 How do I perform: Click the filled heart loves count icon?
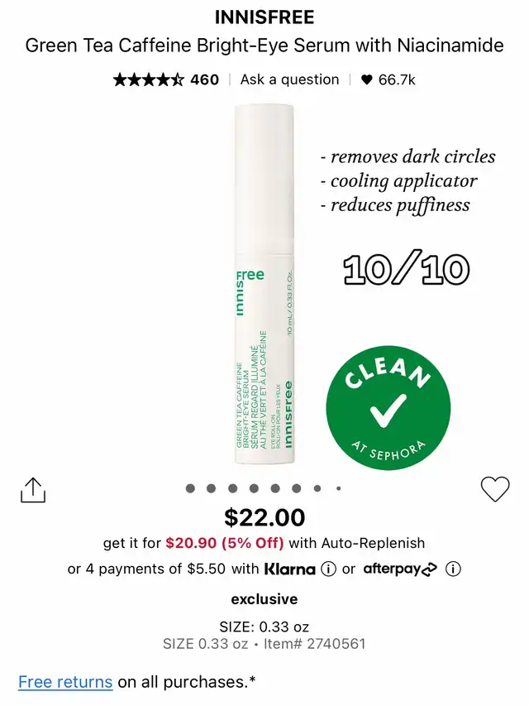(x=367, y=79)
